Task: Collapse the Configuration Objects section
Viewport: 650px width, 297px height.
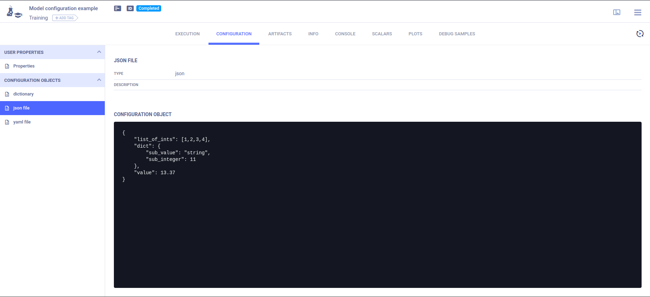Action: click(99, 80)
